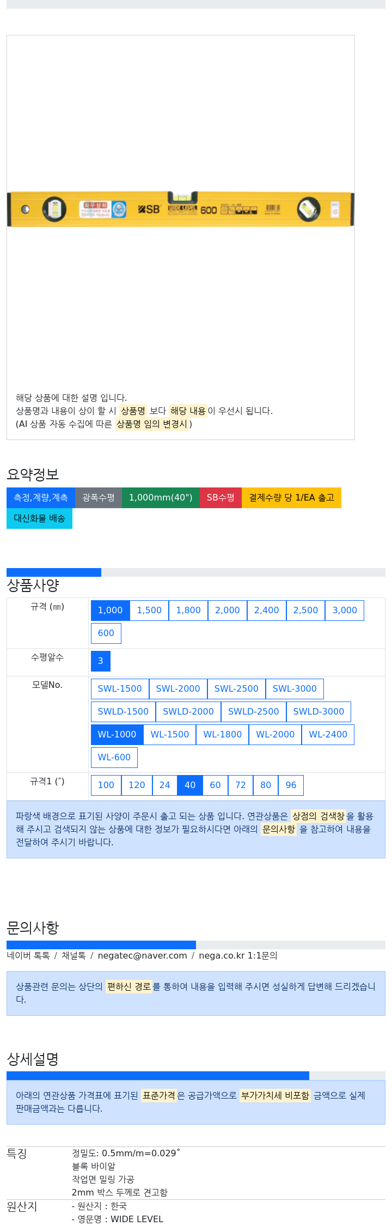Screen dimensions: 392x1226
Task: Select the highlighted WL-1000 model
Action: tap(117, 735)
